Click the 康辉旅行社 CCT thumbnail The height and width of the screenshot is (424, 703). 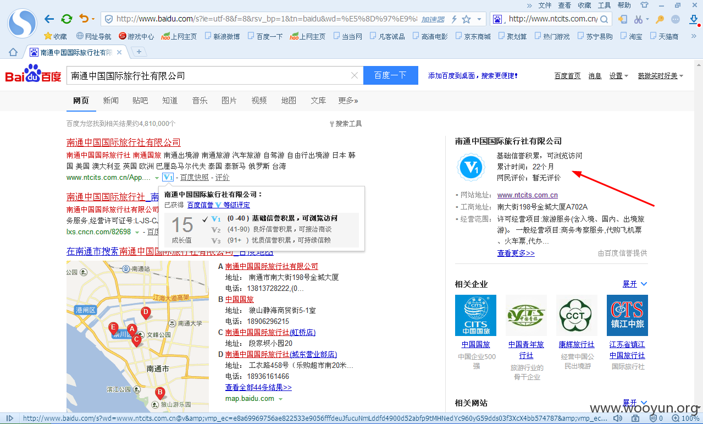pyautogui.click(x=577, y=315)
